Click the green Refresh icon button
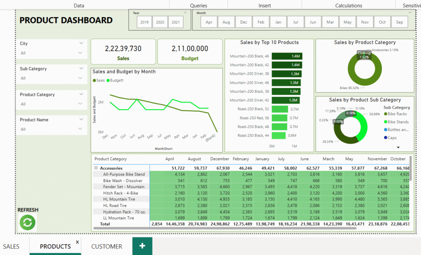The height and width of the screenshot is (255, 421). 28,223
